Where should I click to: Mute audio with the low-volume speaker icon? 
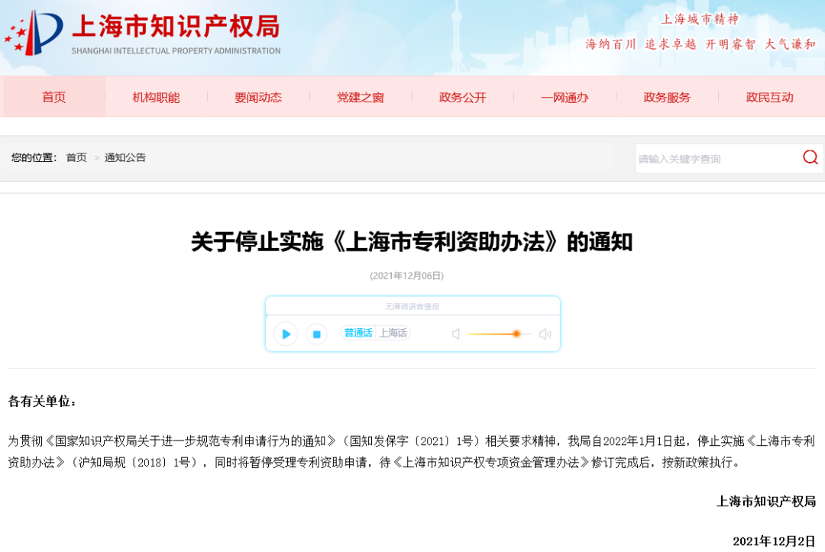click(456, 334)
